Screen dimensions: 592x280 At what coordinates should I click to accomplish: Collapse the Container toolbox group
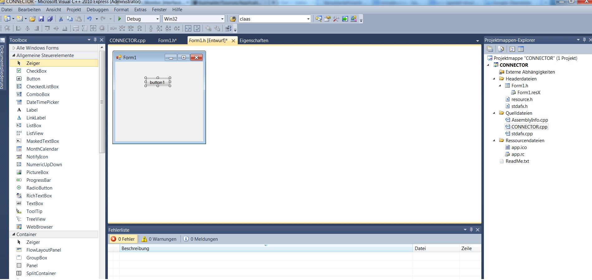coord(14,234)
